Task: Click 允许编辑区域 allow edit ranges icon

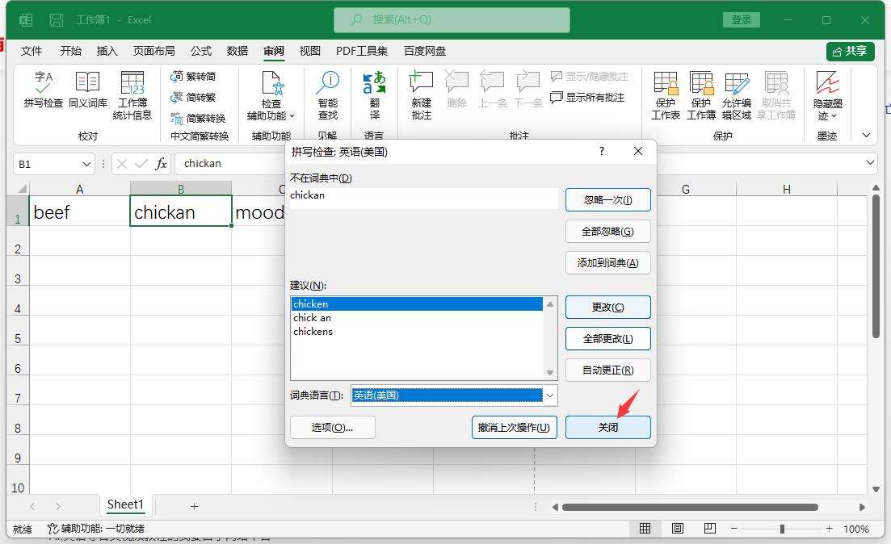Action: 736,95
